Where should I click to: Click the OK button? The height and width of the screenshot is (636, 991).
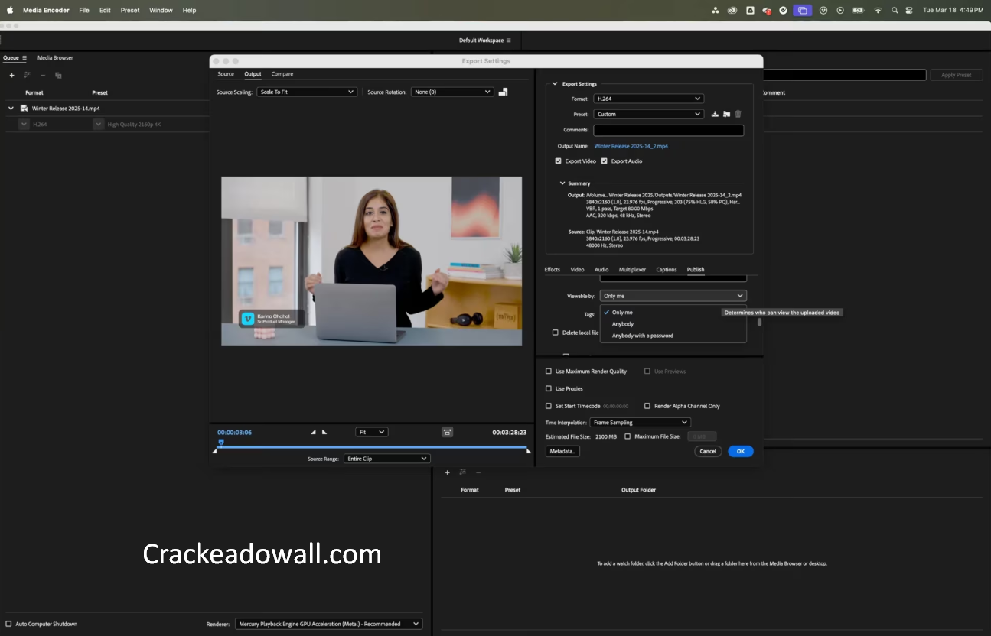pos(741,451)
